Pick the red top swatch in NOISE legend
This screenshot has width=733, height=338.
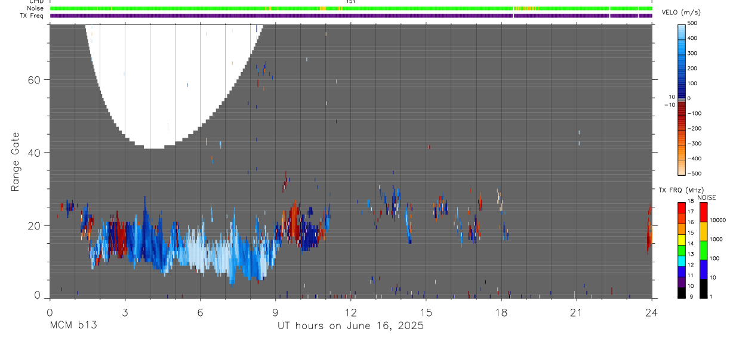pyautogui.click(x=703, y=212)
